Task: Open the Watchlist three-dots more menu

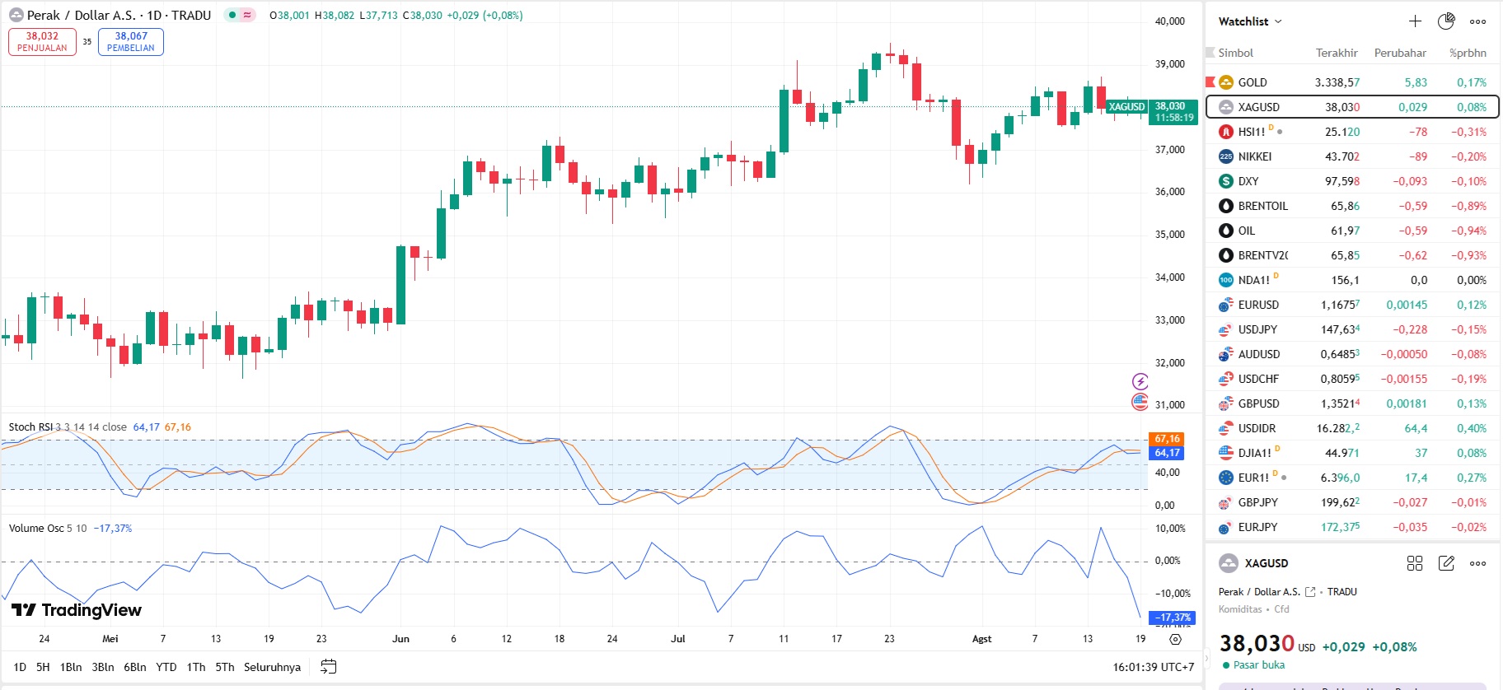Action: tap(1478, 21)
